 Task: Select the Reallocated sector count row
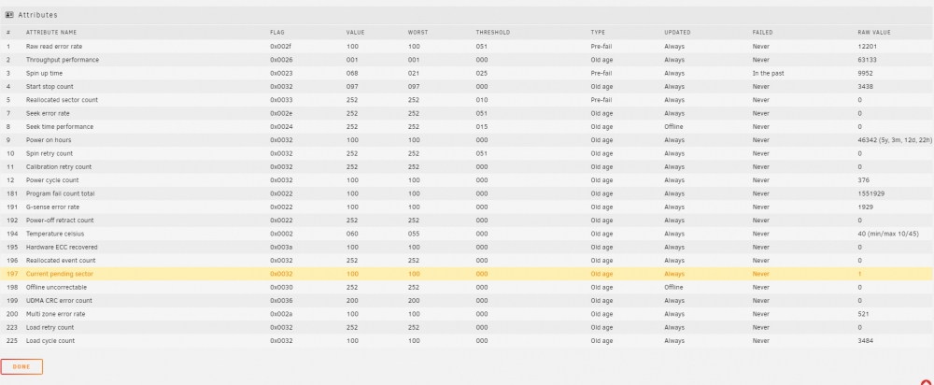click(467, 100)
